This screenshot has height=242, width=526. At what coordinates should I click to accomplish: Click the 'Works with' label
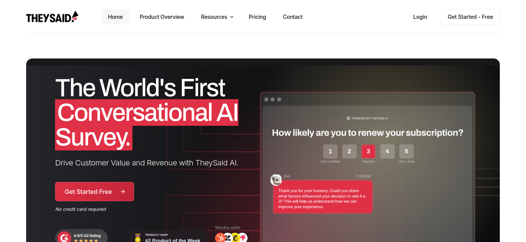[x=228, y=228]
